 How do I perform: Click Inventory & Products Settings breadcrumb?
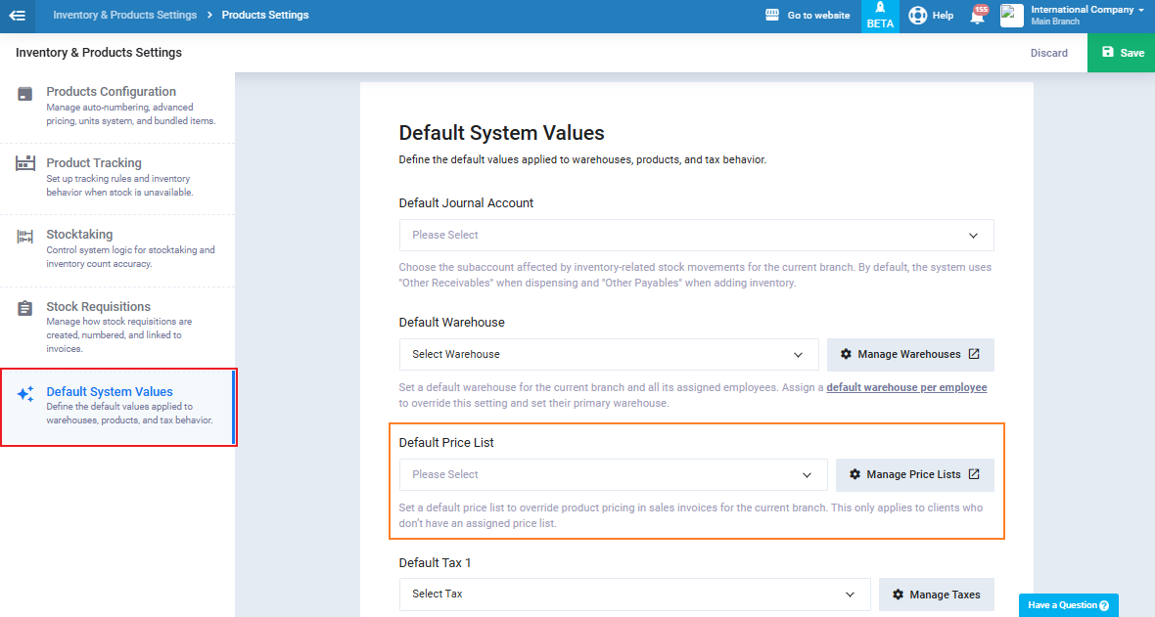tap(124, 16)
